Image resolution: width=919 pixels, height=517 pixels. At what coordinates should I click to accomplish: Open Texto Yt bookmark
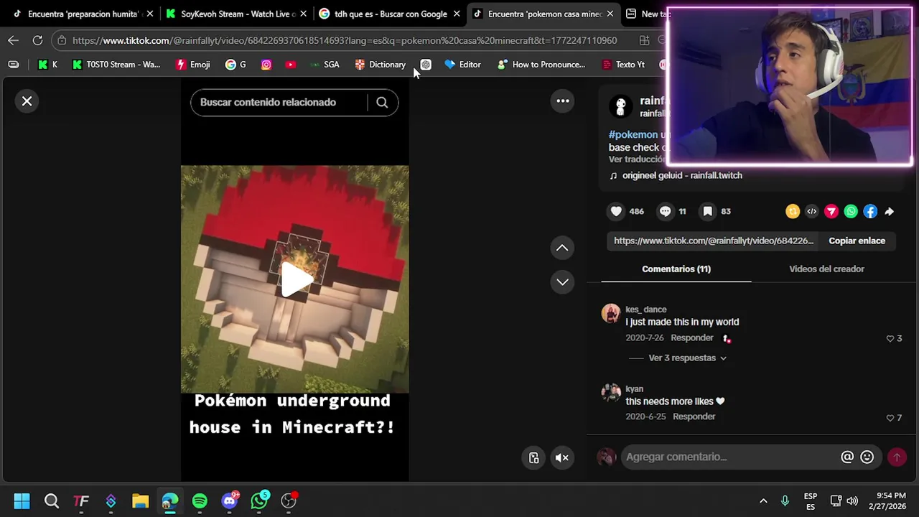point(623,65)
